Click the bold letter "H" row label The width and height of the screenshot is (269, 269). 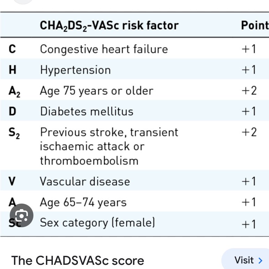[x=13, y=70]
